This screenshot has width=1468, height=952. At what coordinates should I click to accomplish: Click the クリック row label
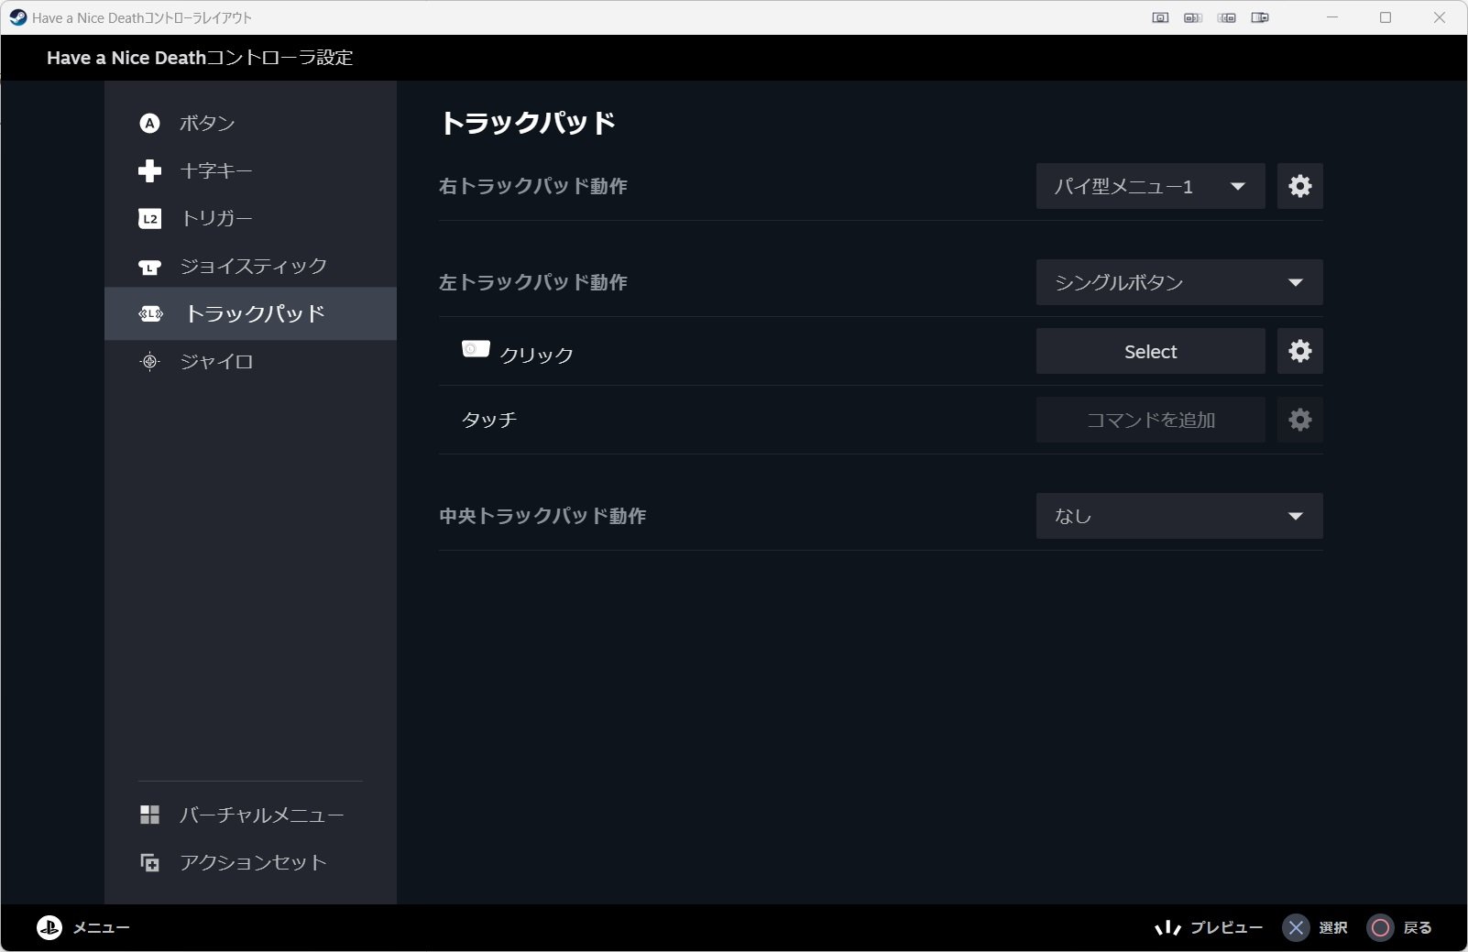(x=537, y=355)
